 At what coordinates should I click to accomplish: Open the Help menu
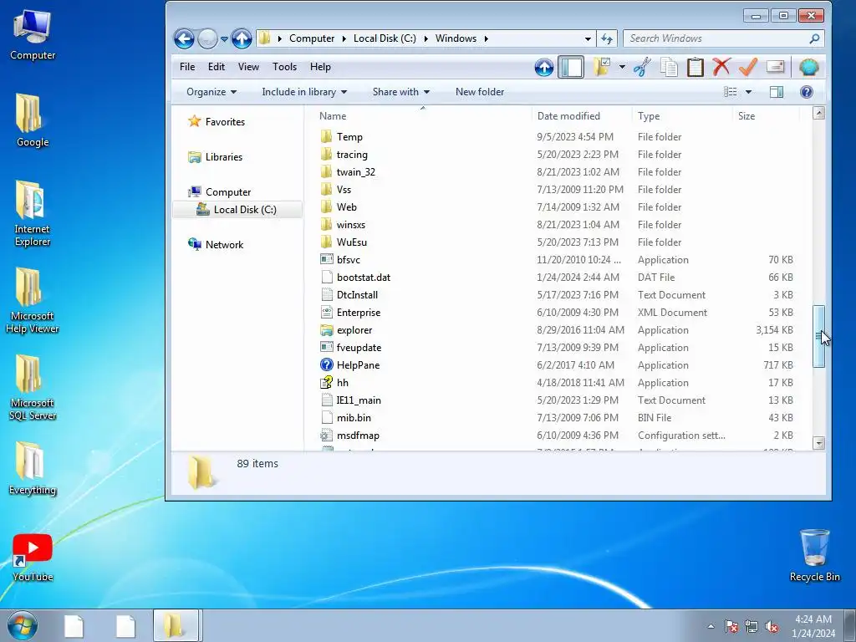pos(320,67)
